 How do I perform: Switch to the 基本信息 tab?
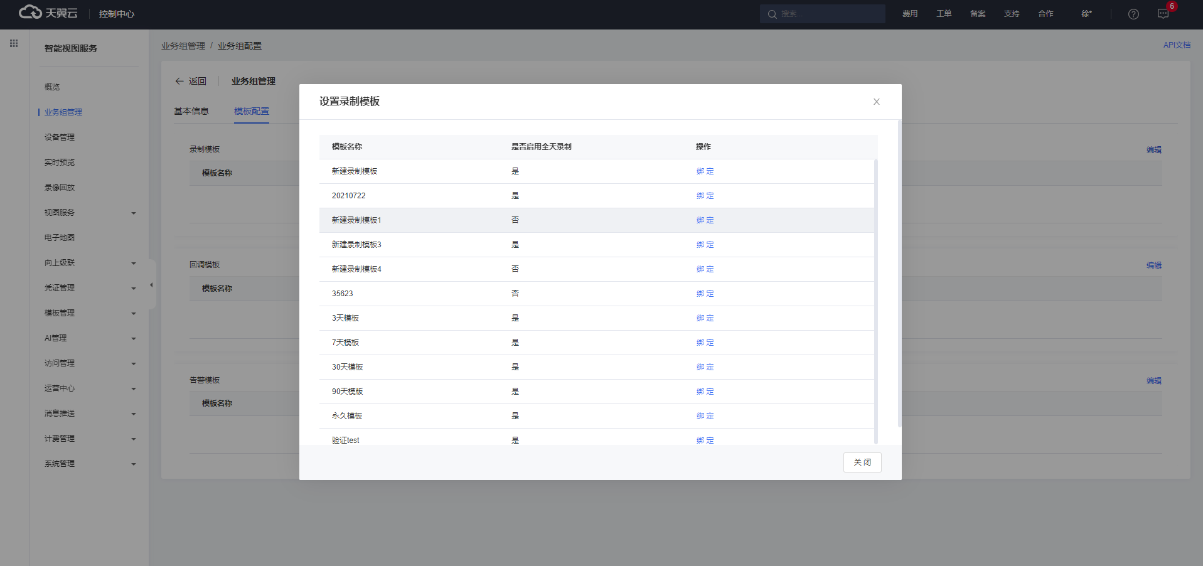[x=191, y=111]
